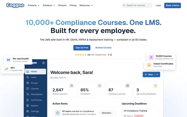Click the Instant Certificates award icon
Viewport: 187px width, 117px height.
click(149, 65)
